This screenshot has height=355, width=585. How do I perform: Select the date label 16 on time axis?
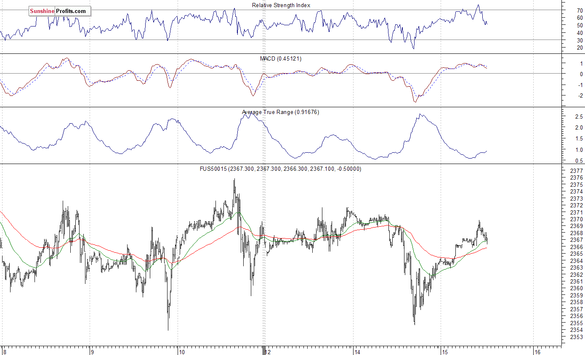tap(537, 352)
